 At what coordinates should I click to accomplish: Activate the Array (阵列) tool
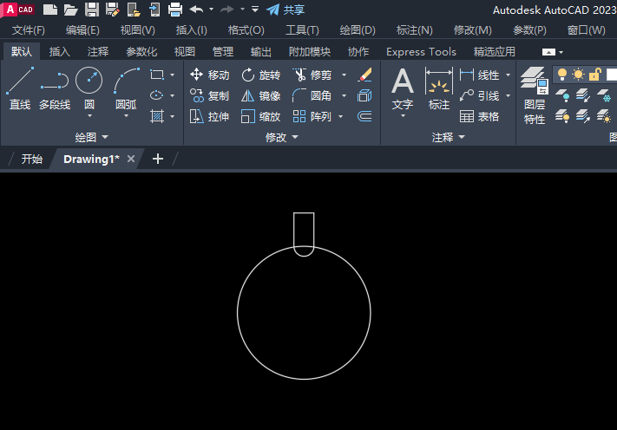pos(312,116)
